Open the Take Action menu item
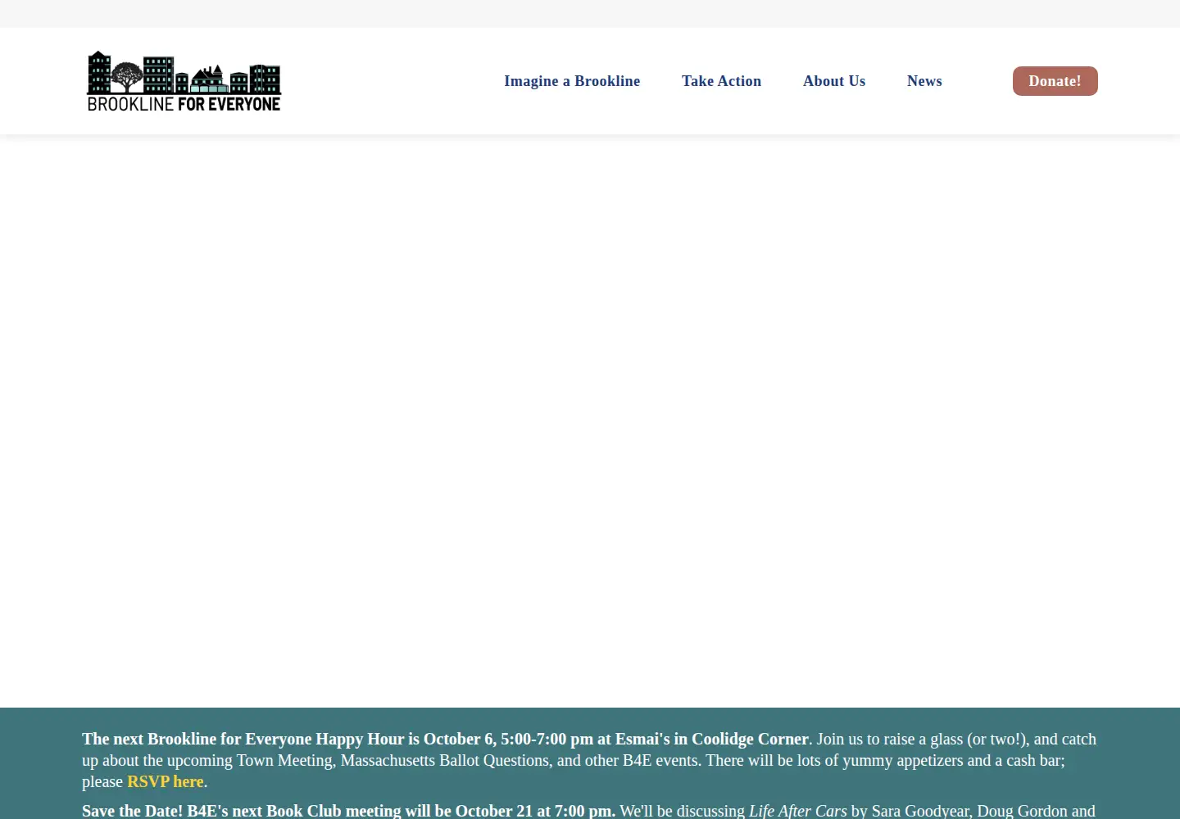 721,81
